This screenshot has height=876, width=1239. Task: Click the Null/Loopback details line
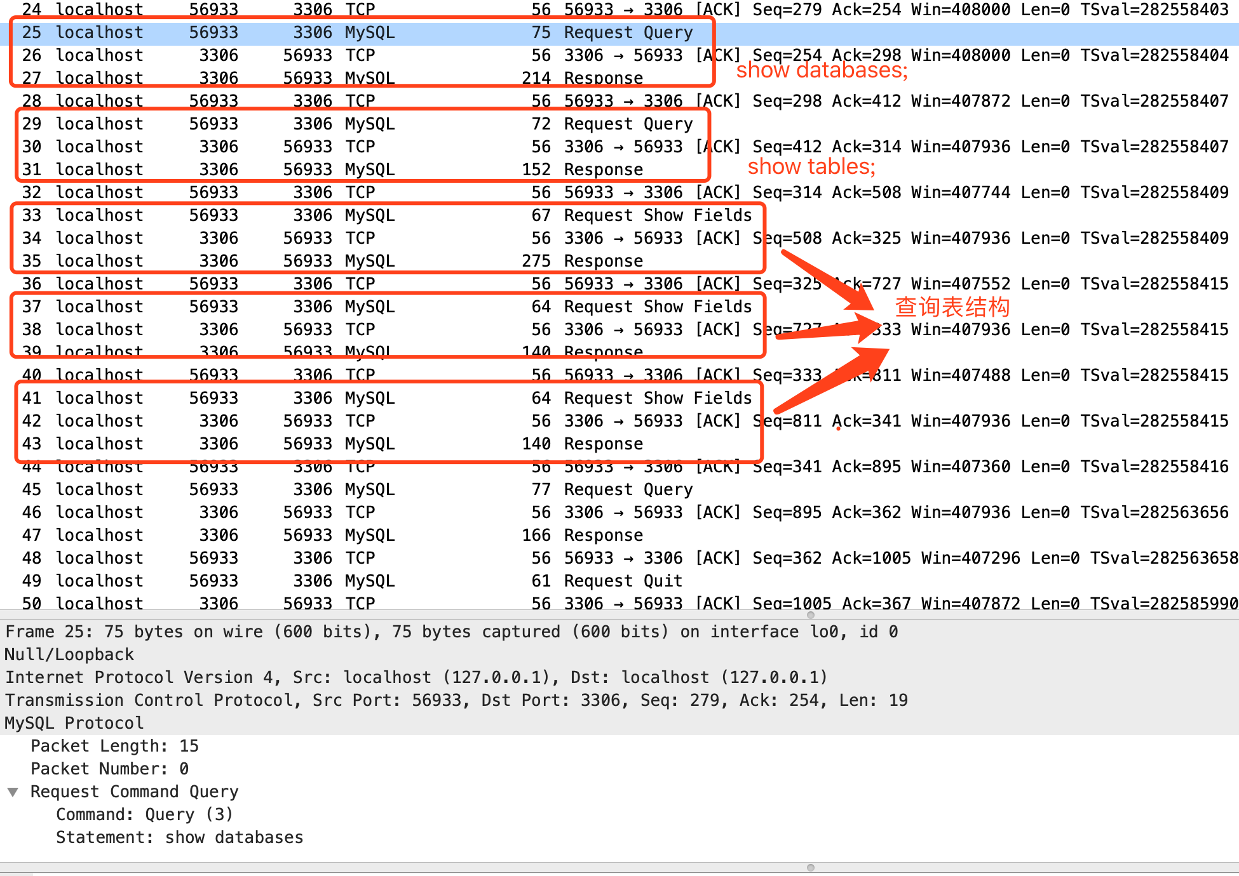[x=619, y=655]
